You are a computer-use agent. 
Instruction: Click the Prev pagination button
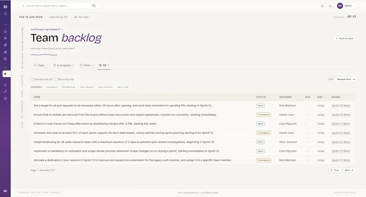(x=335, y=170)
